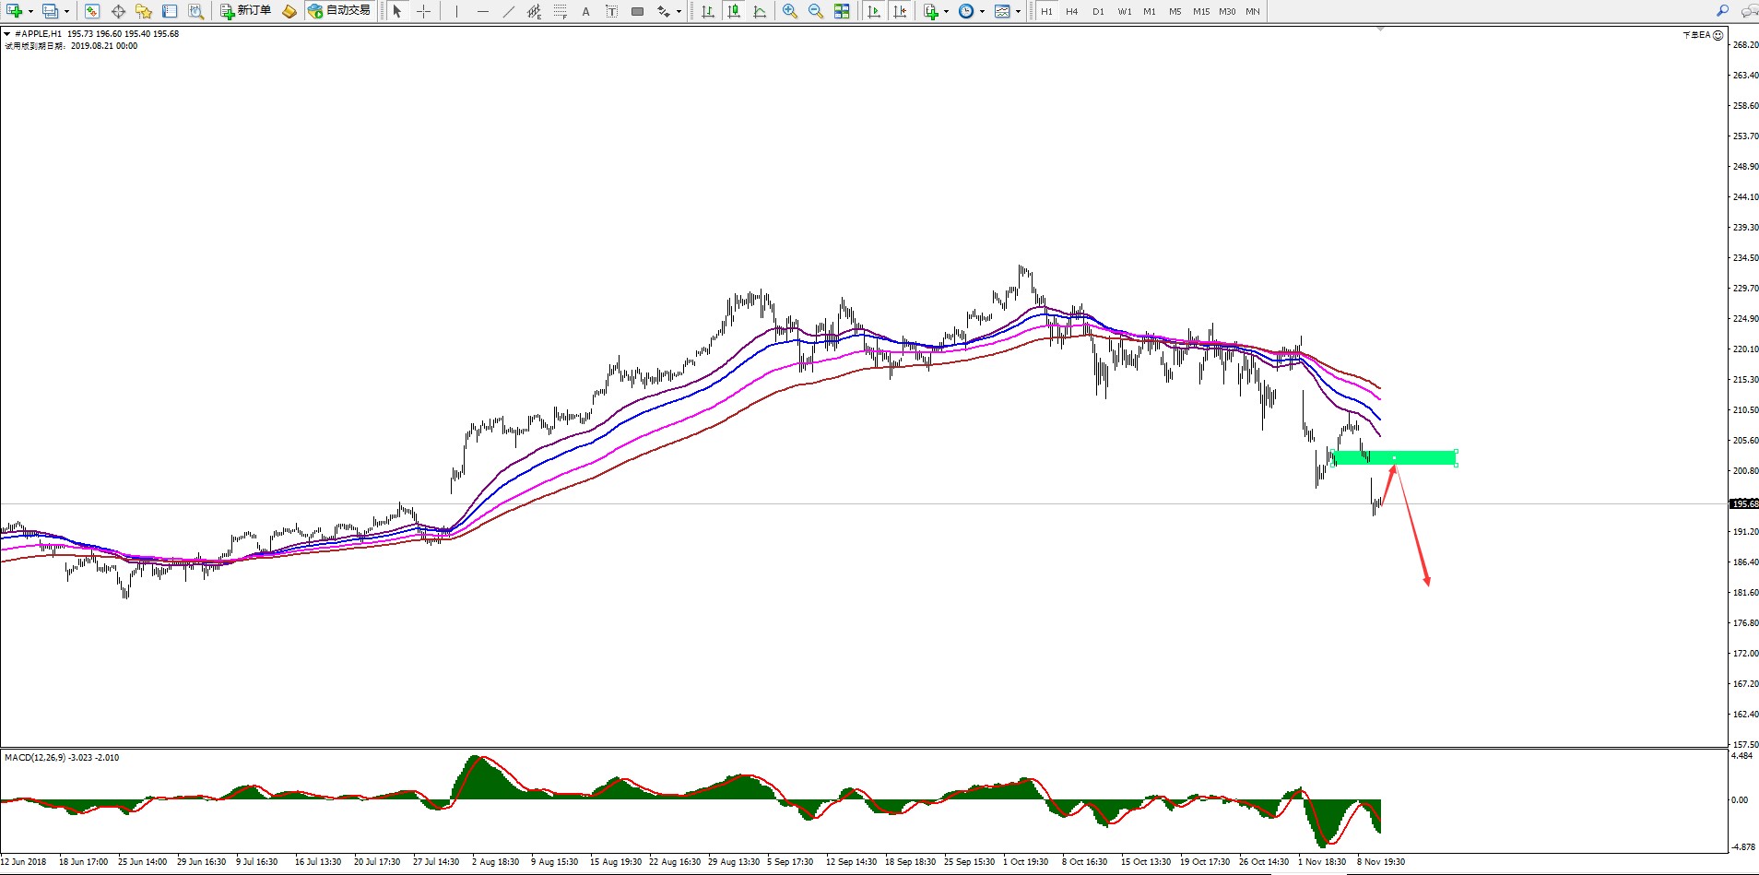Viewport: 1759px width, 875px height.
Task: Click the 268.20 price scale label
Action: click(1745, 44)
